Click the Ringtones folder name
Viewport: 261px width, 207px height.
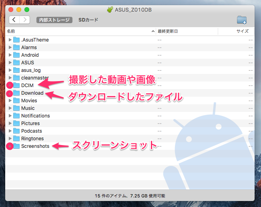point(32,139)
